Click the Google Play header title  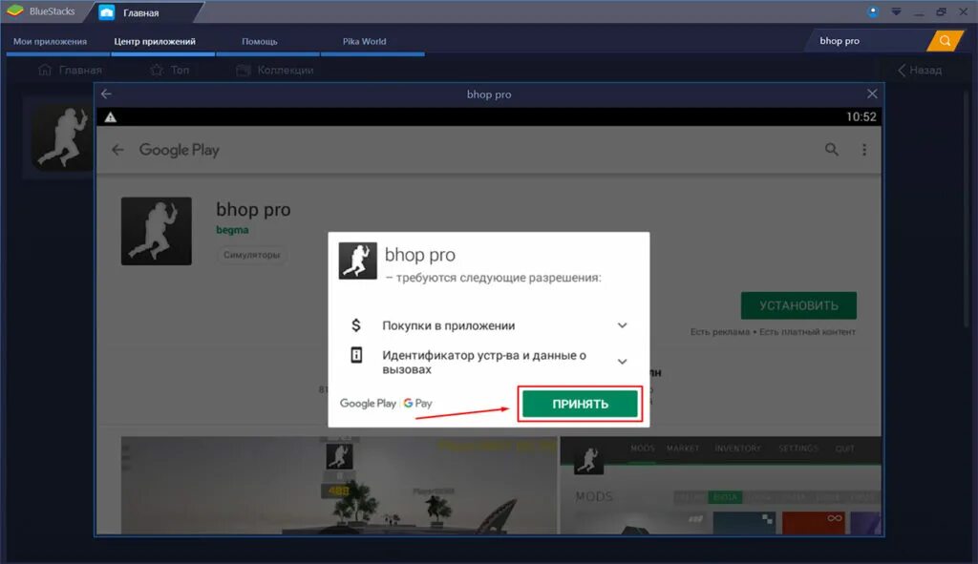click(179, 150)
